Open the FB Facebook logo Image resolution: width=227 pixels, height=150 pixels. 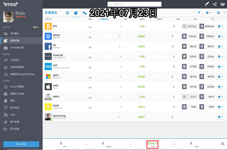coord(48,46)
